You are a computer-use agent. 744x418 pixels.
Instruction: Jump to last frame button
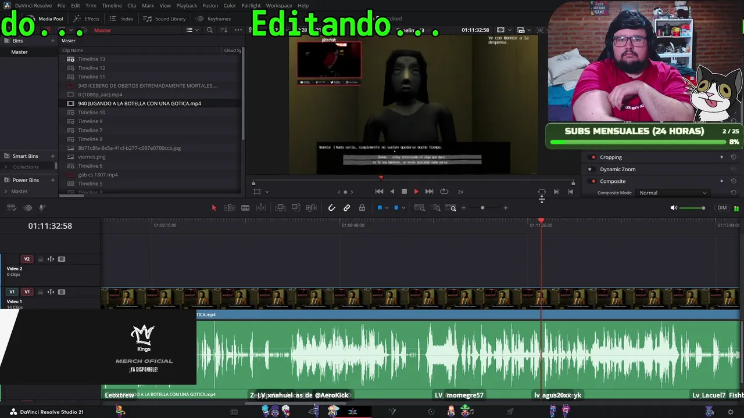pos(429,192)
